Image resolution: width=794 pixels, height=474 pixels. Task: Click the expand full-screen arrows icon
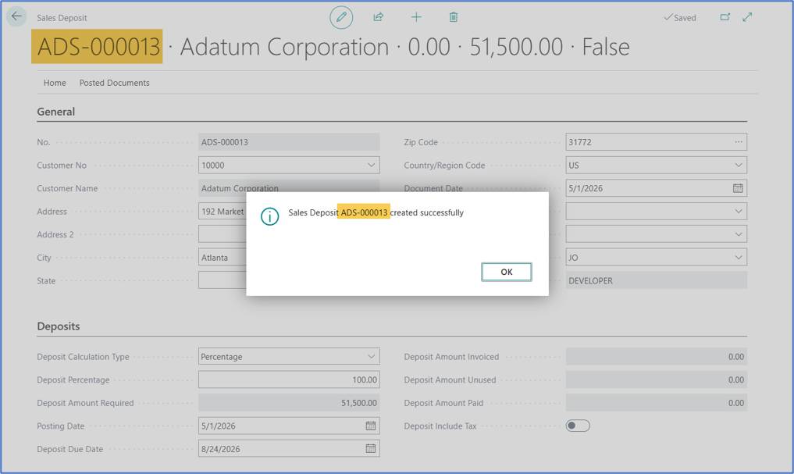pos(747,17)
